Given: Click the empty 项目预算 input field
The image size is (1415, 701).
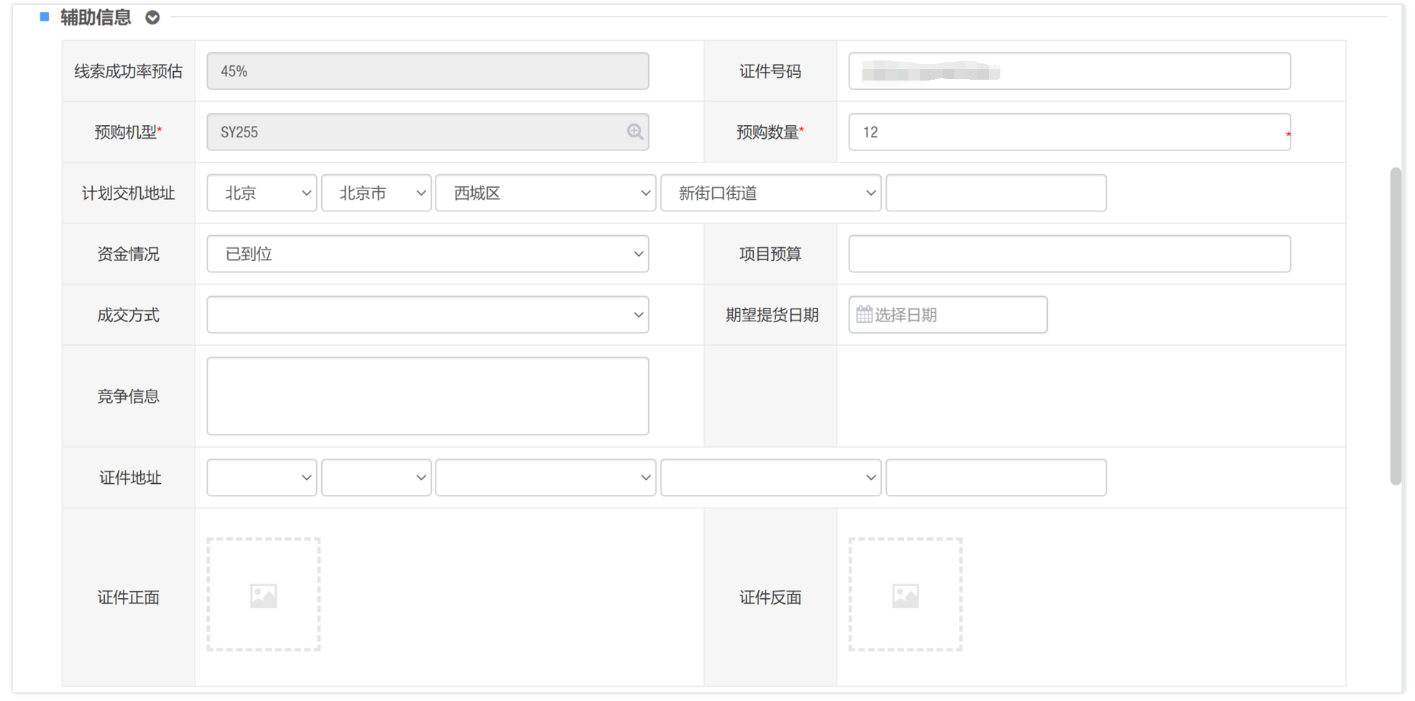Looking at the screenshot, I should point(1069,253).
